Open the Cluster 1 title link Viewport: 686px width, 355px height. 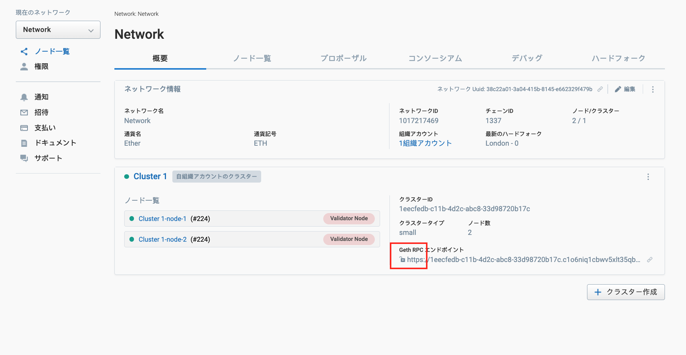click(150, 177)
